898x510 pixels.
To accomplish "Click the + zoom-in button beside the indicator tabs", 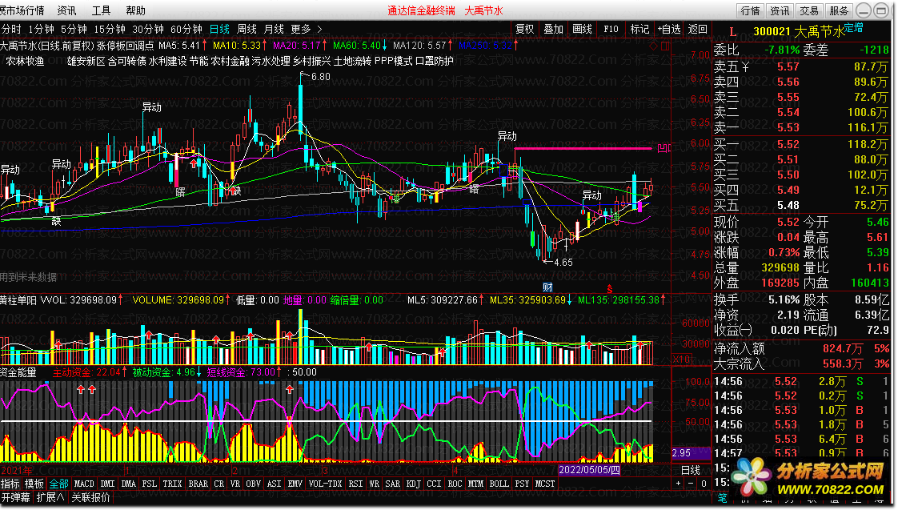I will (x=679, y=484).
